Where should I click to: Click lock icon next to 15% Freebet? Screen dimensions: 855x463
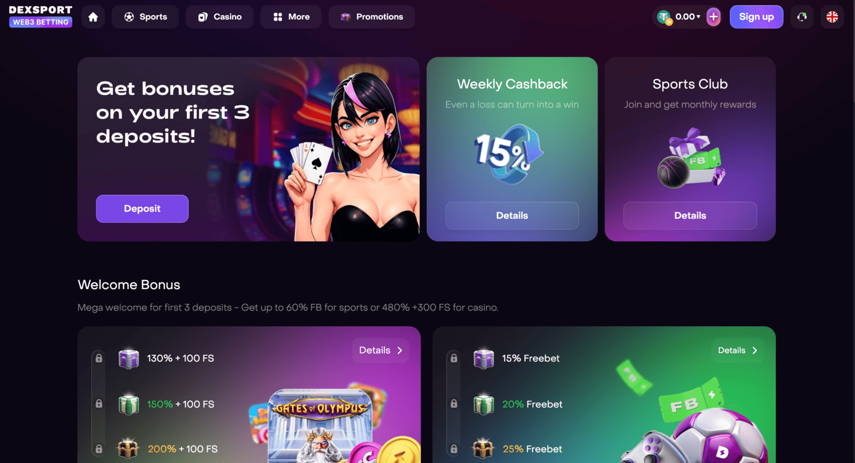click(454, 358)
